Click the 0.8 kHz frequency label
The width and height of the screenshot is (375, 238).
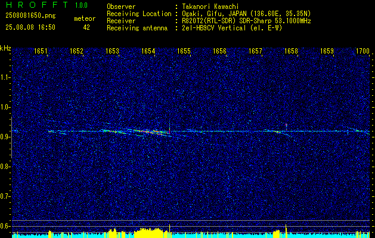pos(5,167)
